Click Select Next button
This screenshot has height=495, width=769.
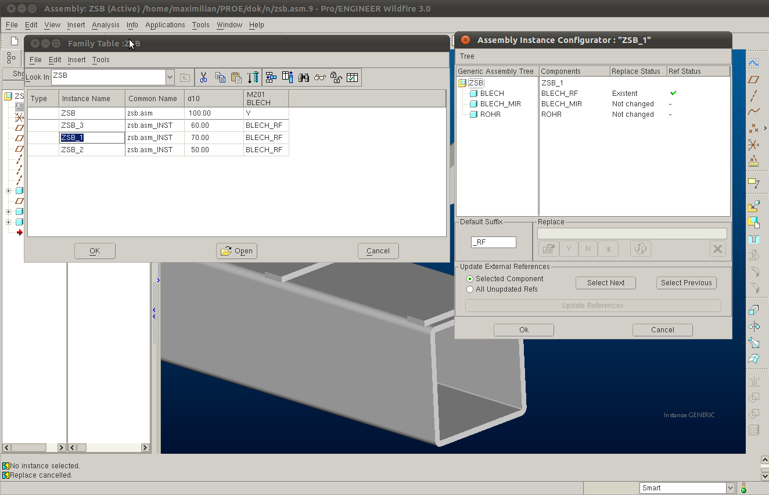[x=606, y=283]
